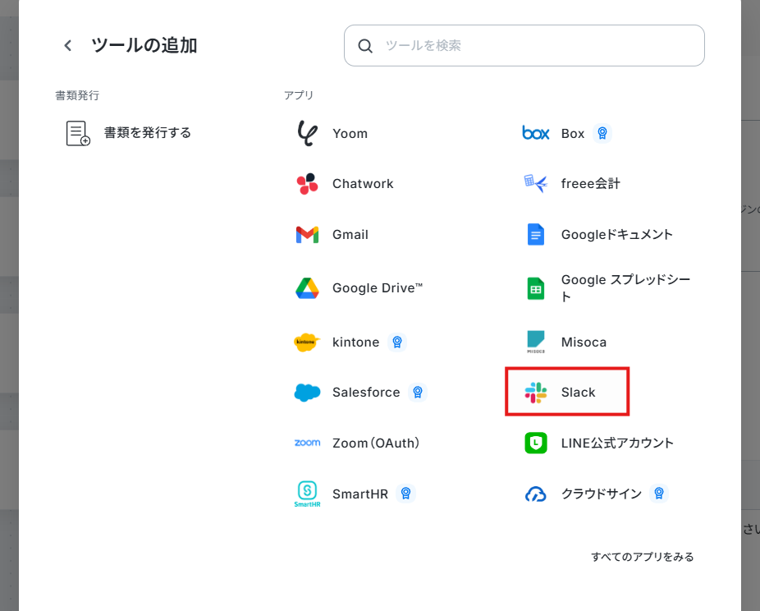Select Zoom (OAuth) app label

(x=376, y=443)
